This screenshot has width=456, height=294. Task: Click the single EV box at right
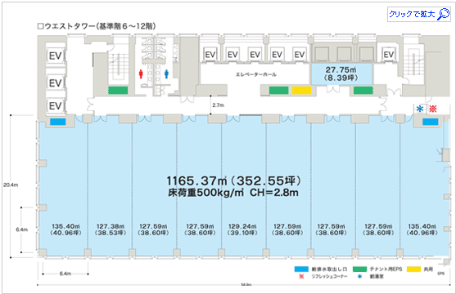pyautogui.click(x=389, y=54)
